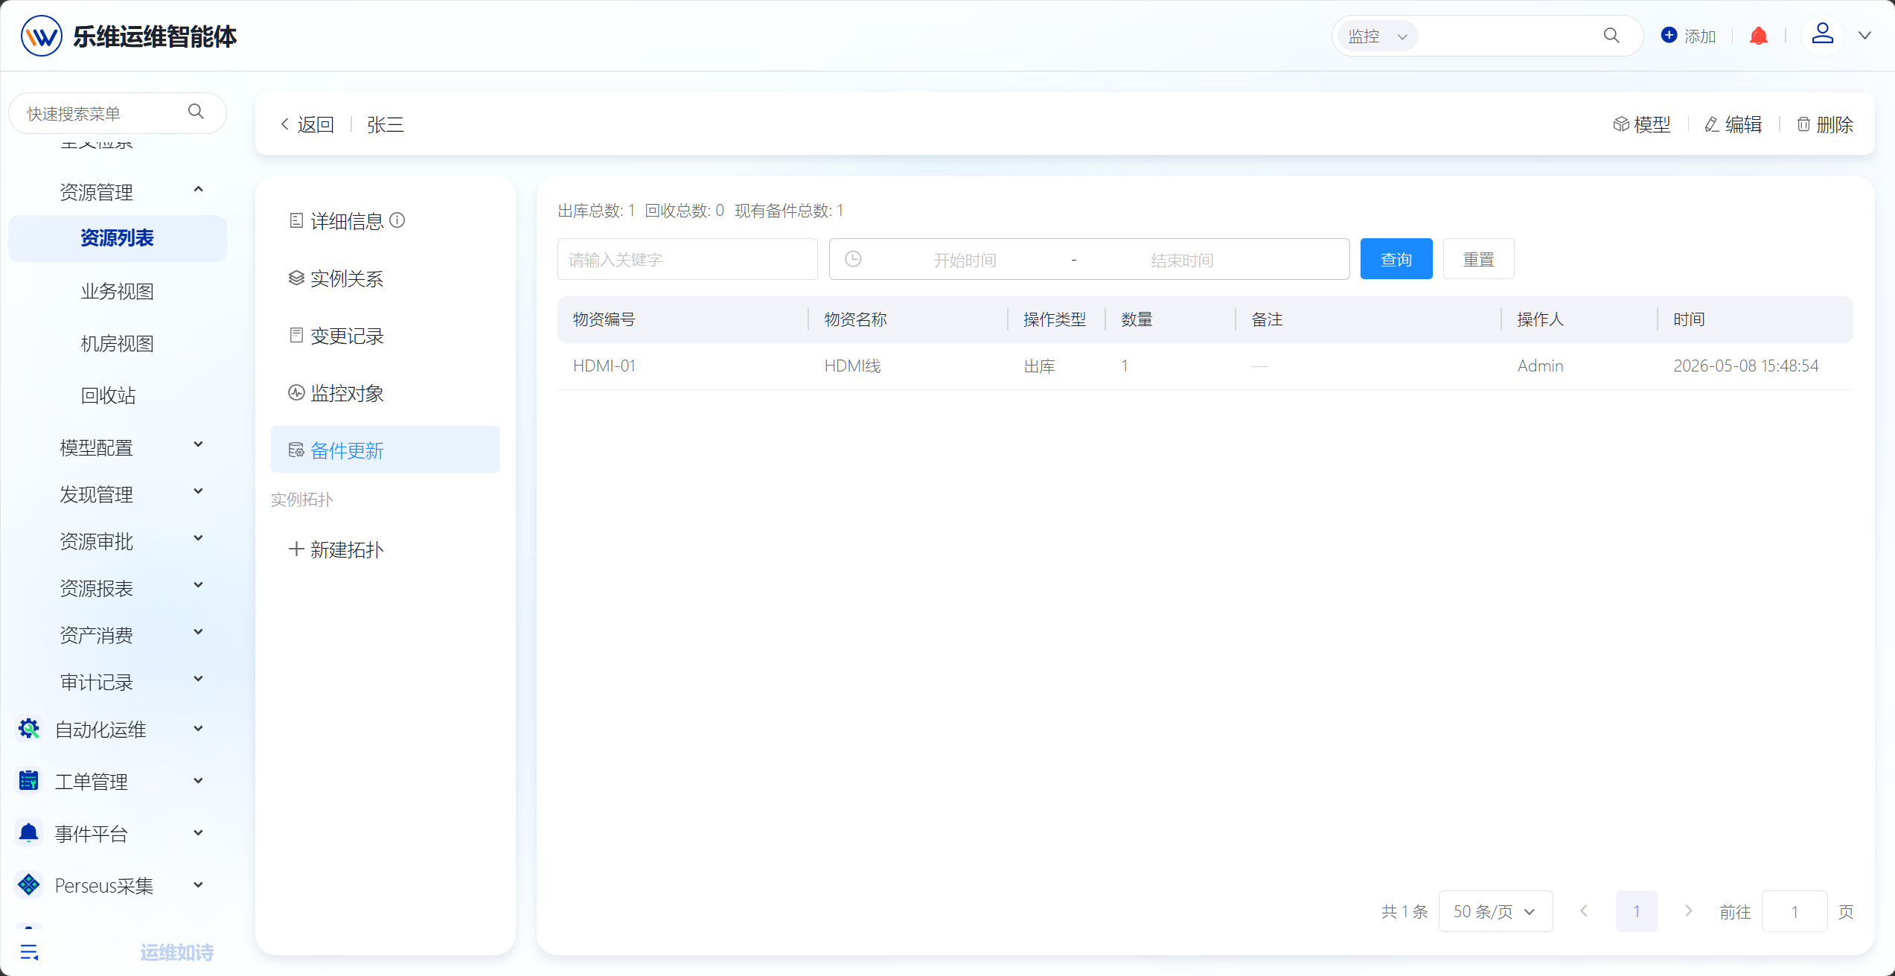Collapse sidebar using hamburger icon
Screen dimensions: 1895x976
tap(29, 951)
